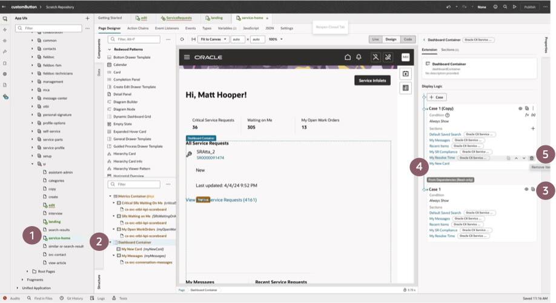Viewport: 556px width, 303px height.
Task: Expand the Unified Application node
Action: tap(18, 288)
